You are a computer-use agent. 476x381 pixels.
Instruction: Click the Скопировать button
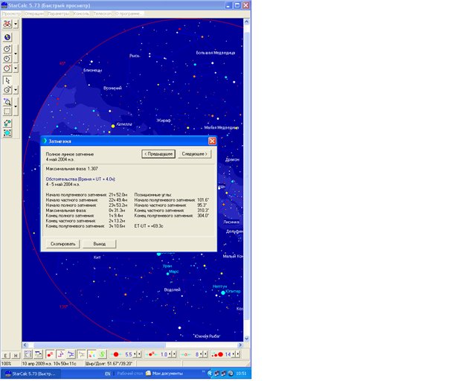pyautogui.click(x=62, y=244)
